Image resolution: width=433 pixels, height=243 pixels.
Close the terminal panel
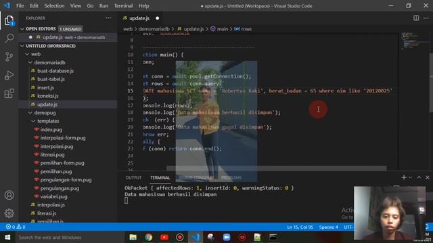coord(428,178)
